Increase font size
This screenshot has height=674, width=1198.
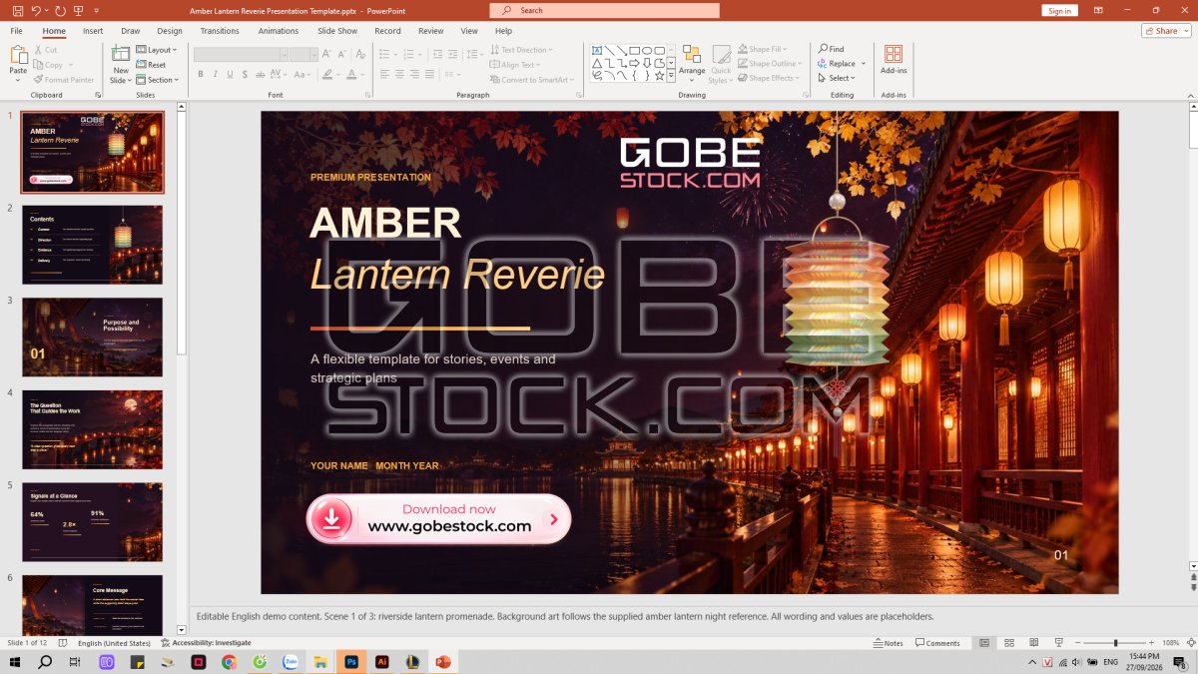point(325,54)
